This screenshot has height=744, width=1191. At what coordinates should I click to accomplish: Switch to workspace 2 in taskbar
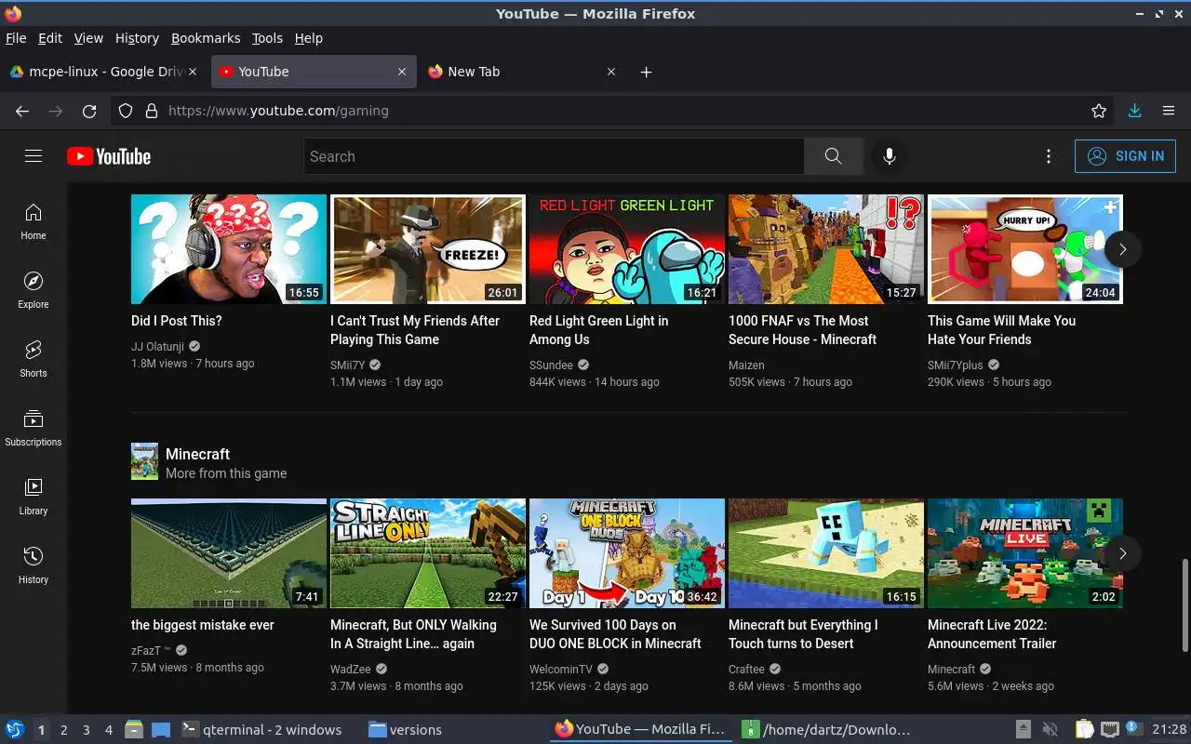pos(64,730)
